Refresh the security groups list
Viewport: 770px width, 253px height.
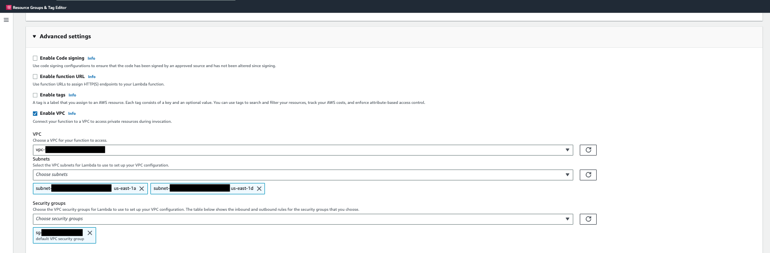pos(588,219)
